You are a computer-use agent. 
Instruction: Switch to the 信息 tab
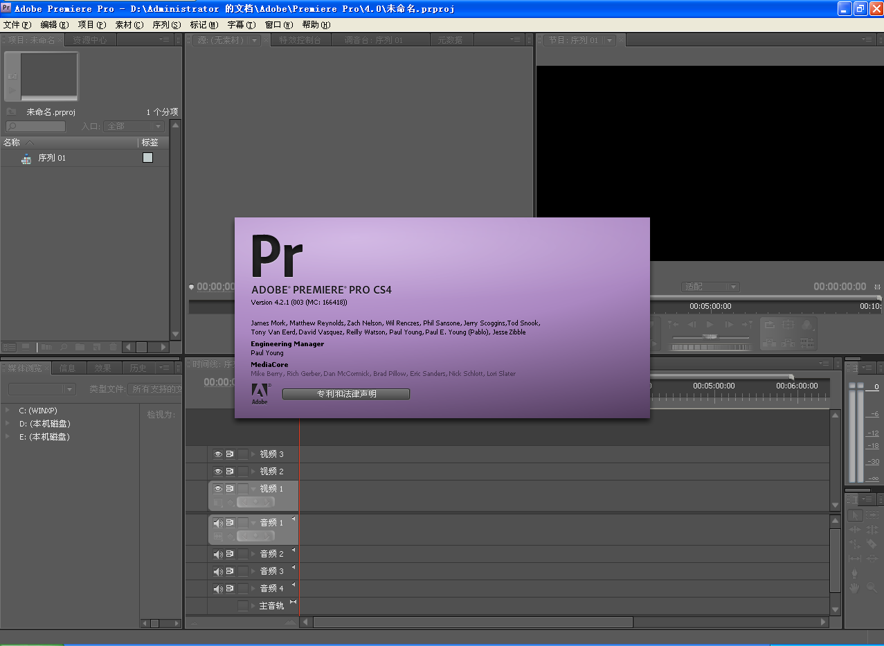click(x=68, y=368)
